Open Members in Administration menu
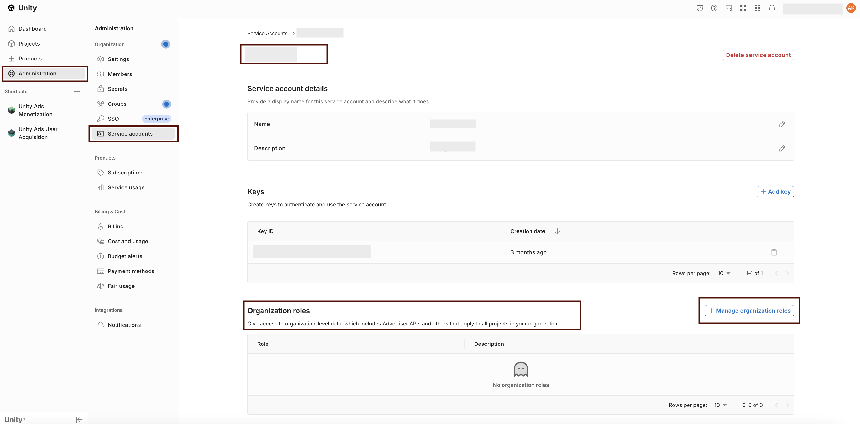Viewport: 860px width, 424px height. pyautogui.click(x=120, y=74)
